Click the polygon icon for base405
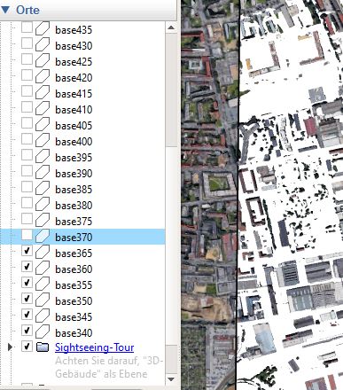Screen dimensions: 343x390 (43, 124)
